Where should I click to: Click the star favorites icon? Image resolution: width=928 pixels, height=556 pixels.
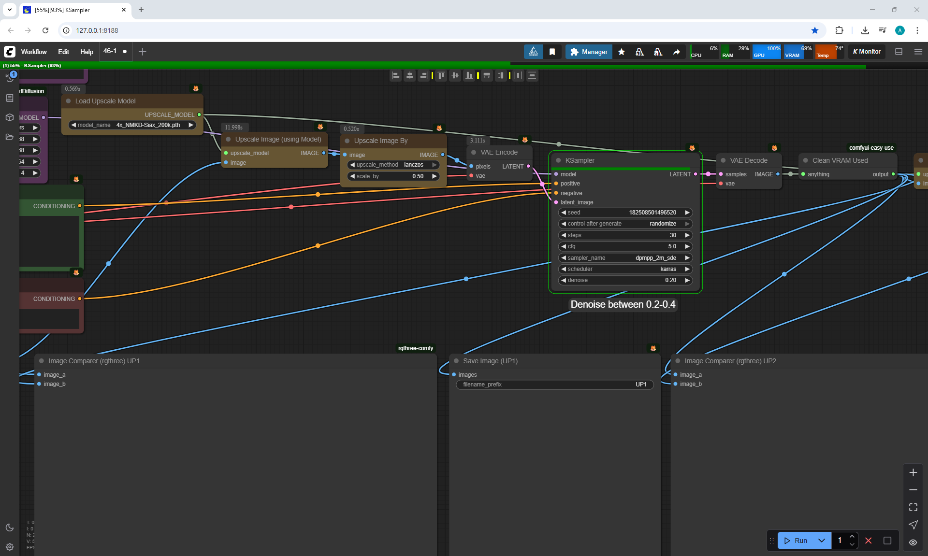click(622, 52)
